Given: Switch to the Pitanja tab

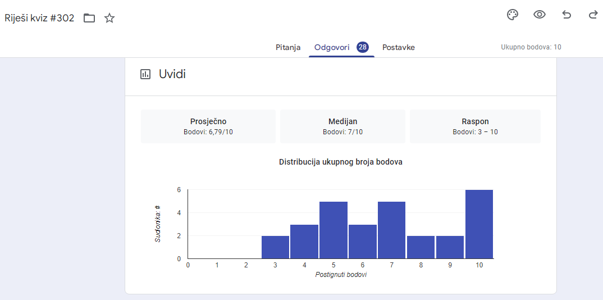Looking at the screenshot, I should [x=288, y=48].
